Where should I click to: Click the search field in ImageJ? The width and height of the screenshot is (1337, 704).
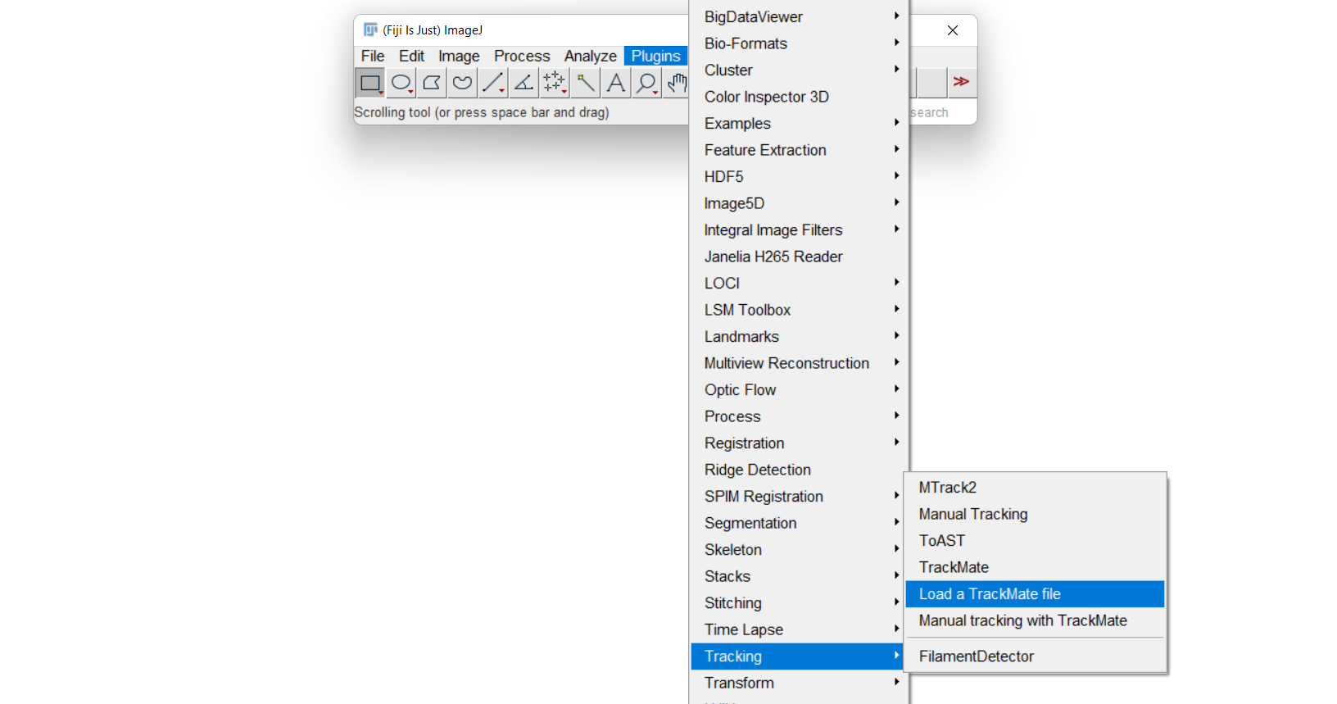click(942, 112)
